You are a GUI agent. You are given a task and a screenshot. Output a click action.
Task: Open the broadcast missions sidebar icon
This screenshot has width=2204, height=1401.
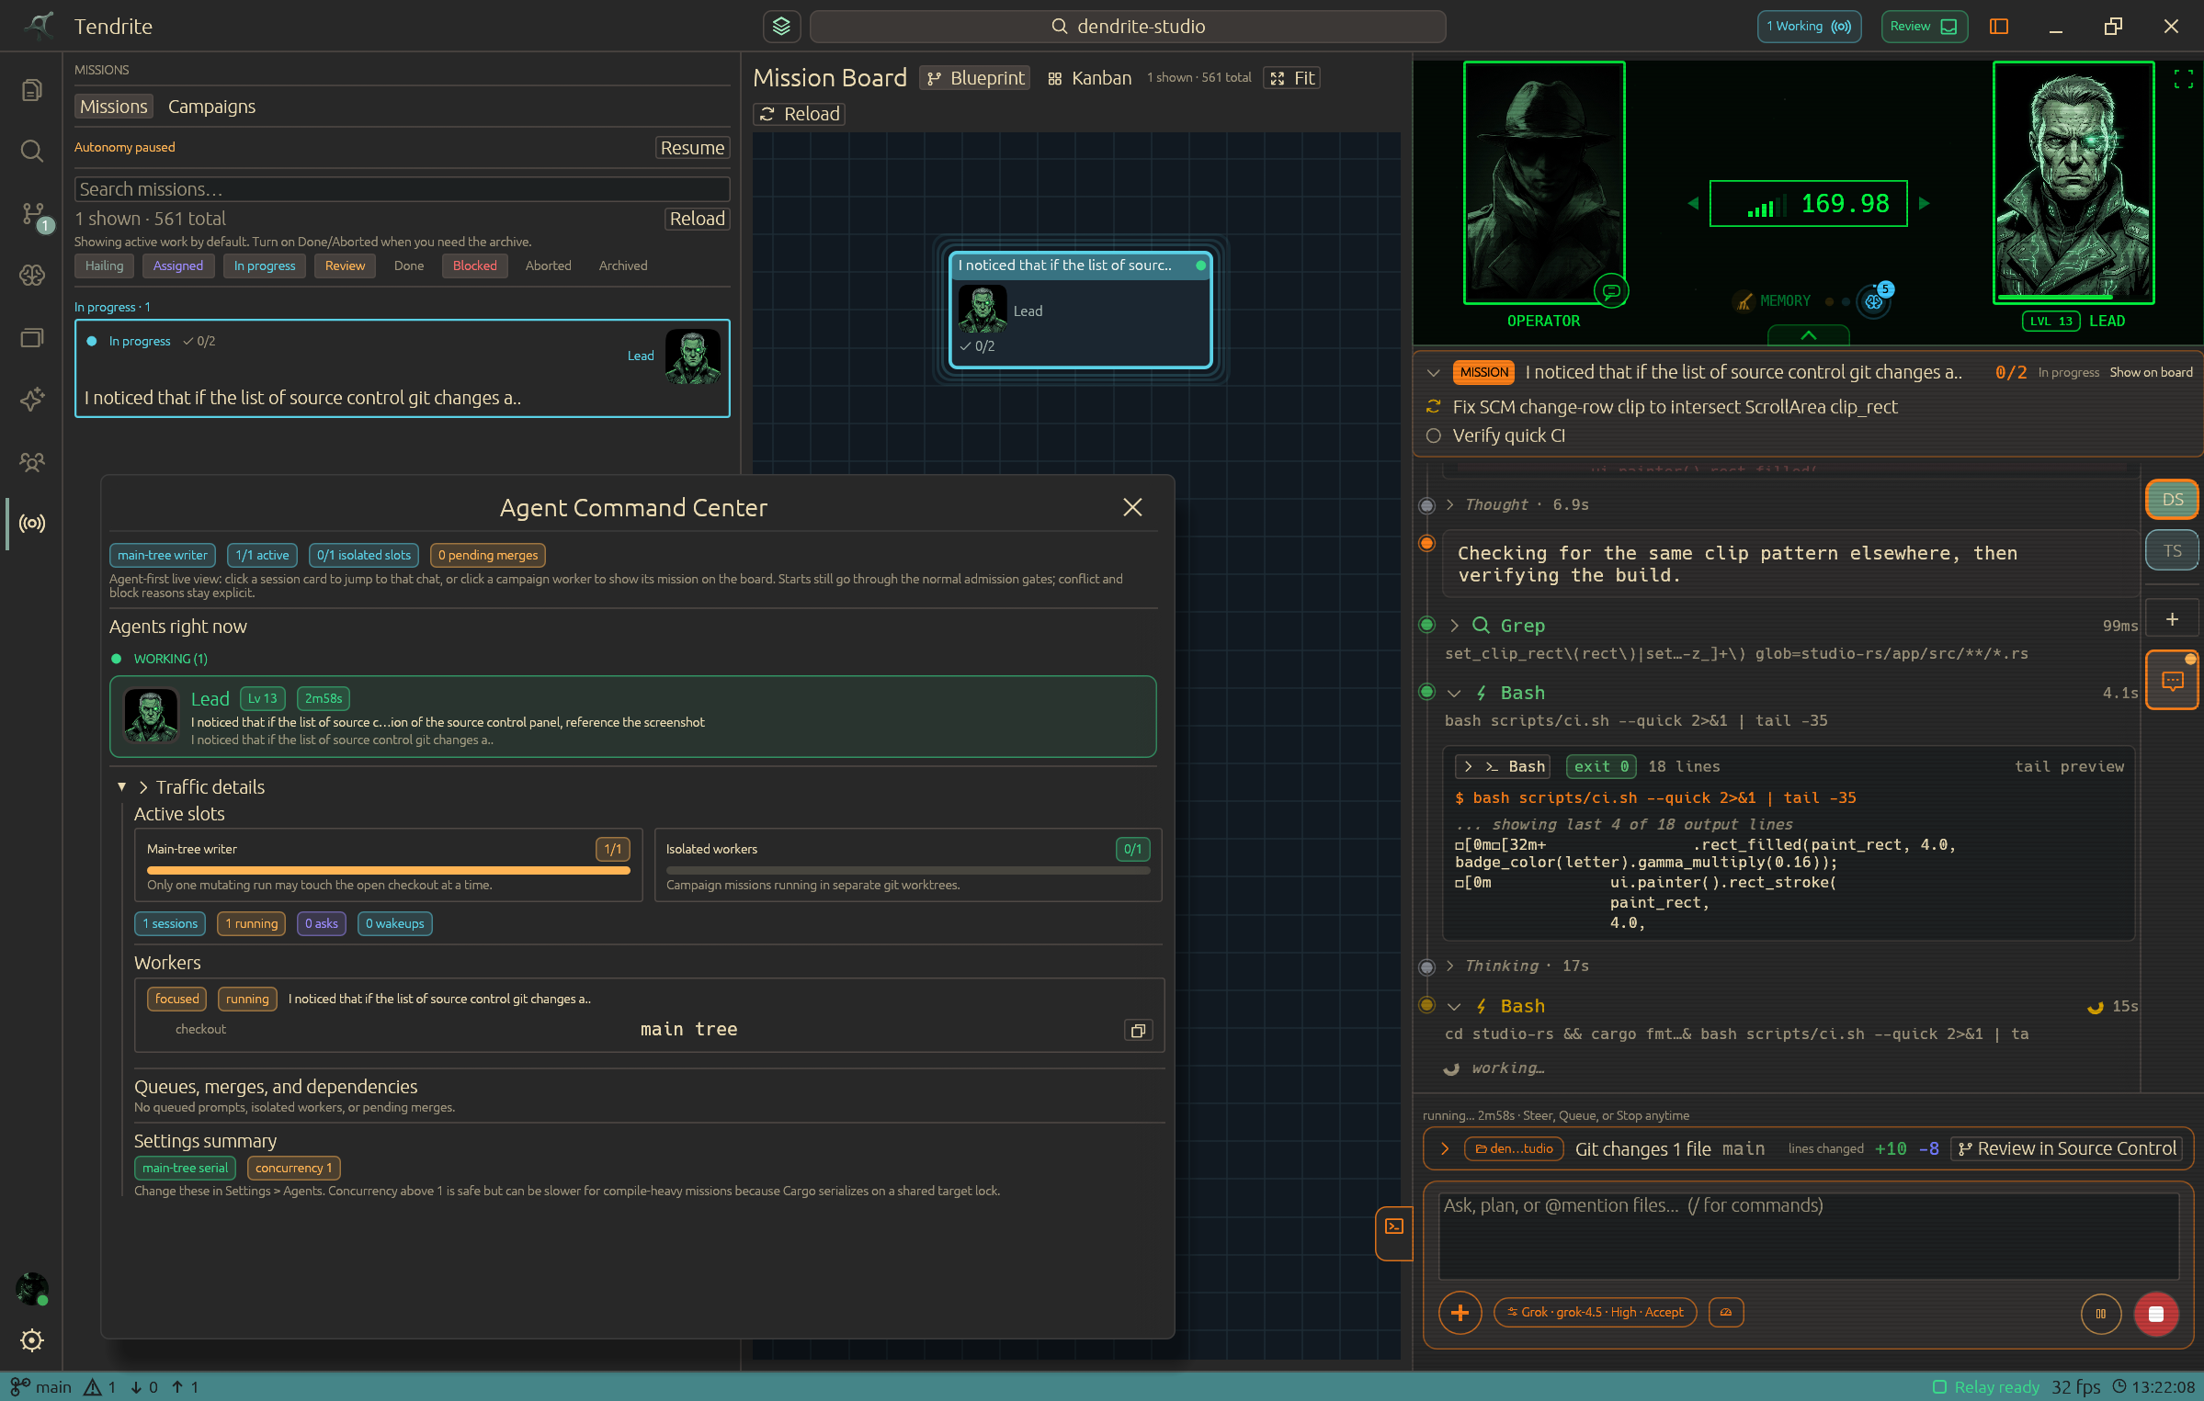point(32,524)
